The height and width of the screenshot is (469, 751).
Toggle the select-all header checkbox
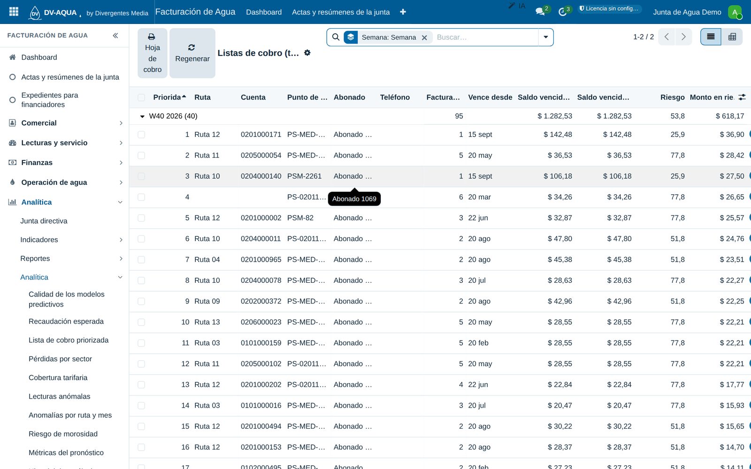[141, 98]
